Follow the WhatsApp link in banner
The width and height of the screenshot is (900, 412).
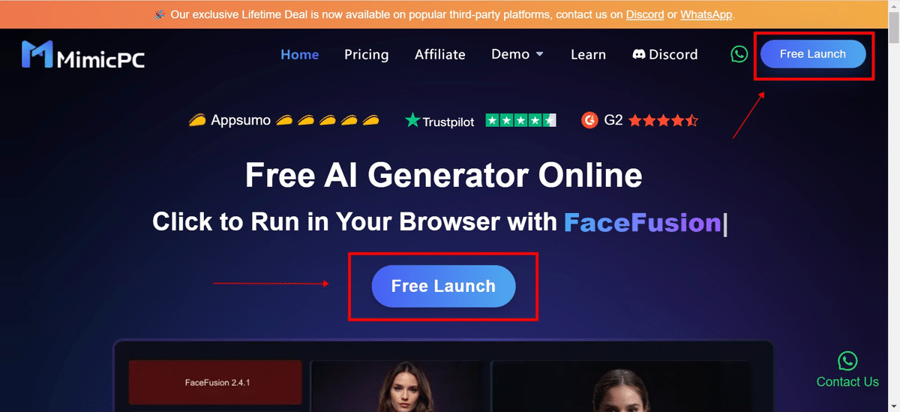click(706, 14)
